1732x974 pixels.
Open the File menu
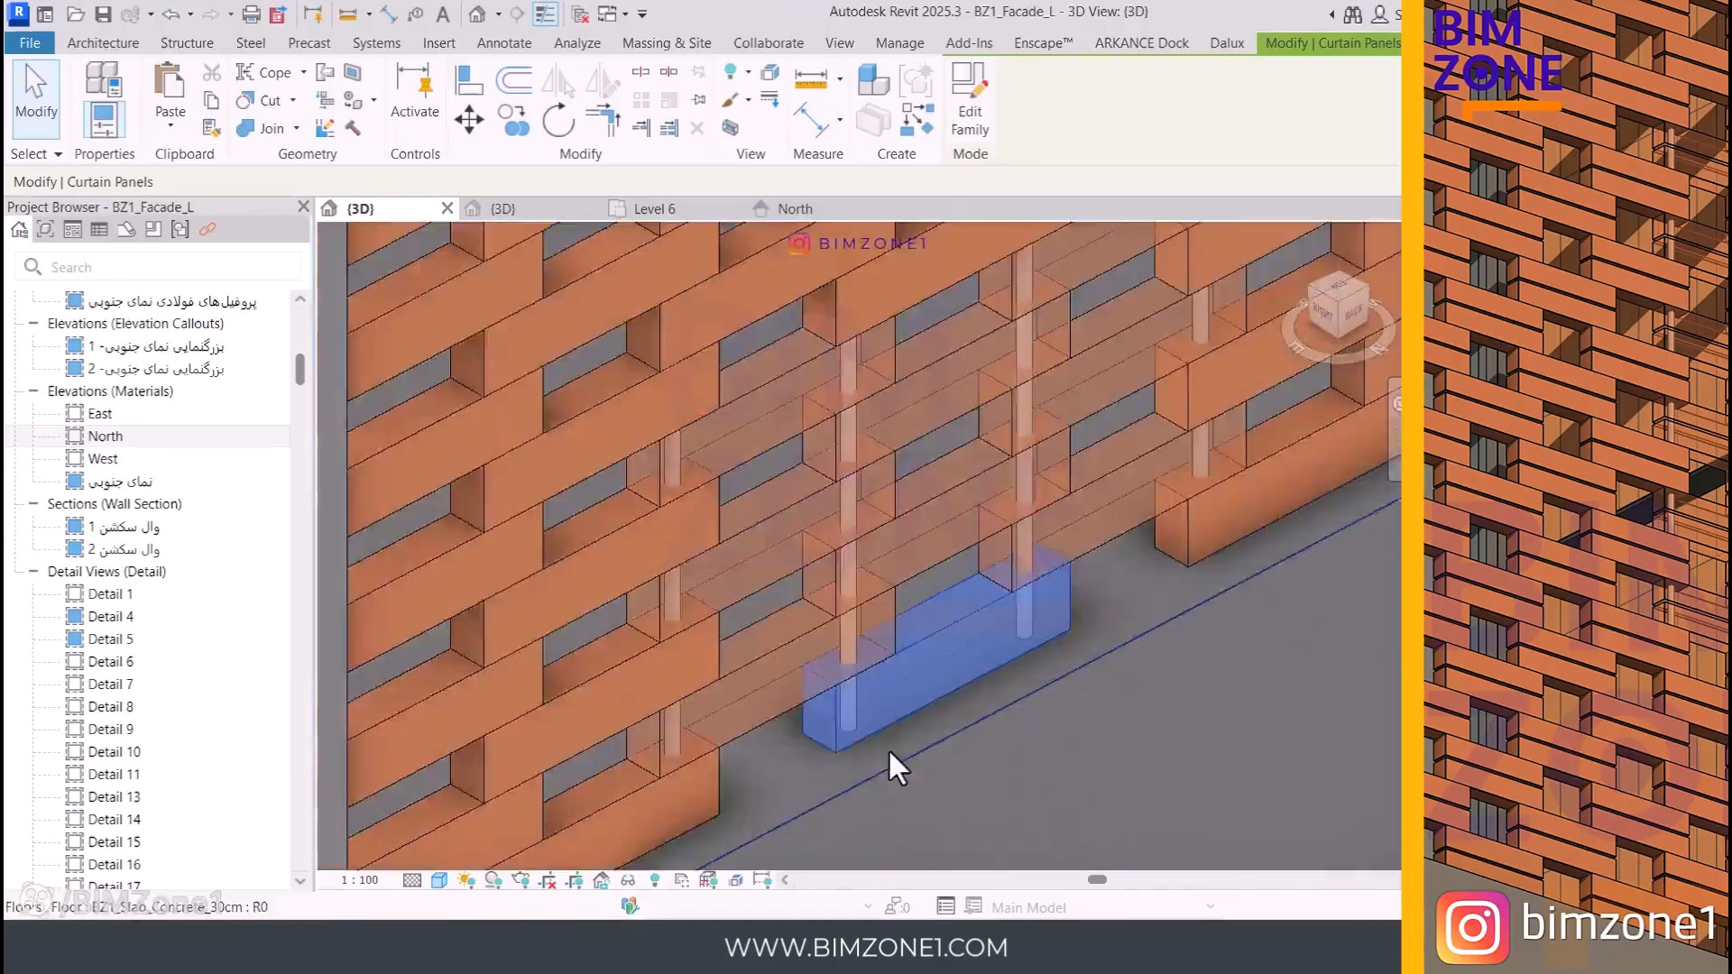click(30, 42)
